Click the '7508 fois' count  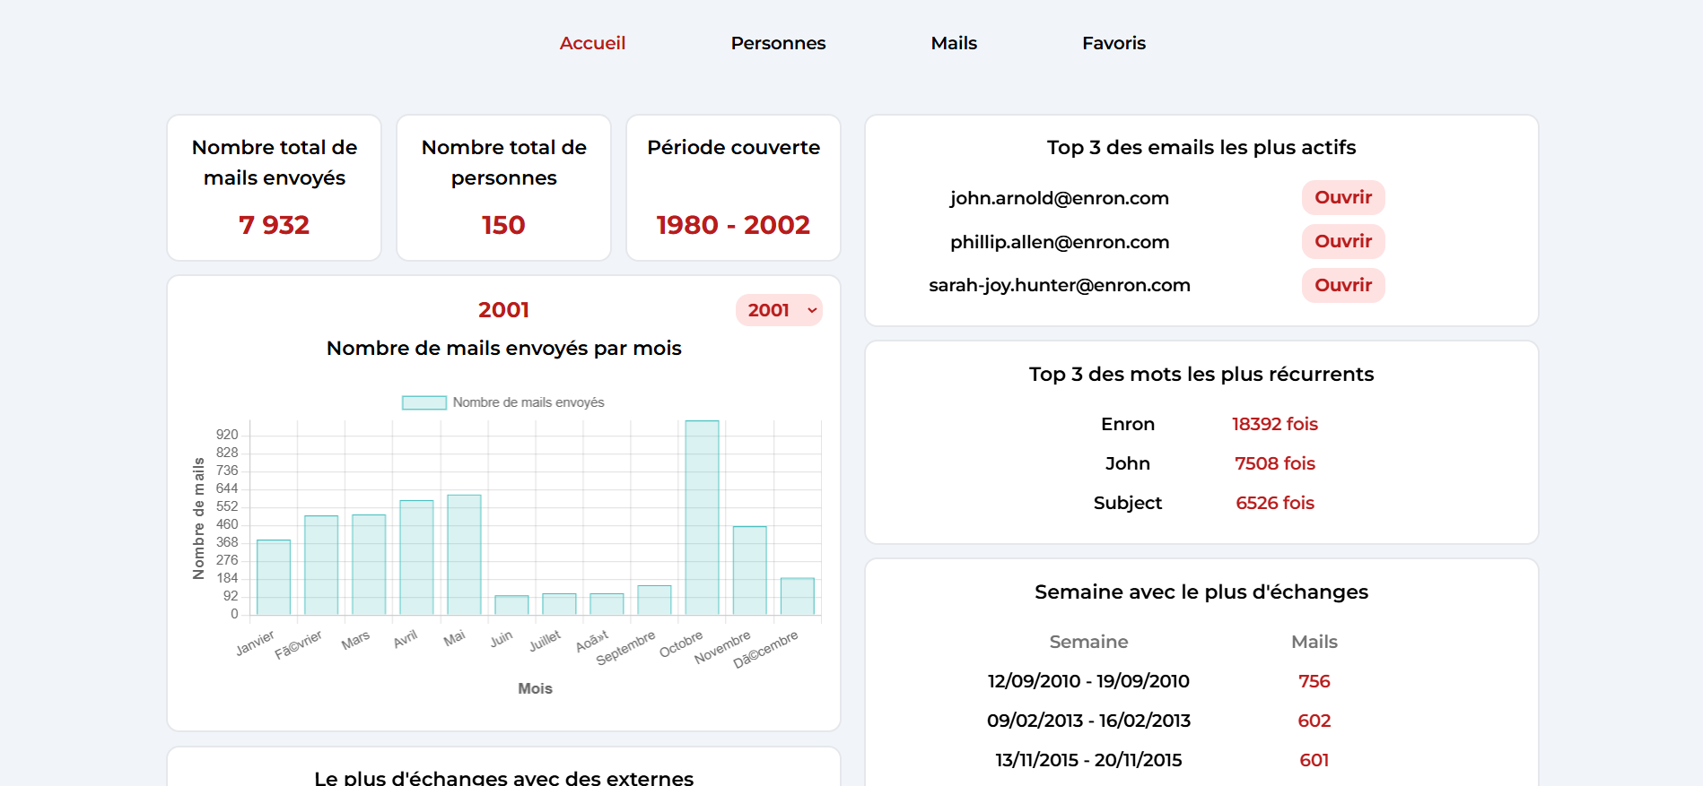coord(1275,463)
